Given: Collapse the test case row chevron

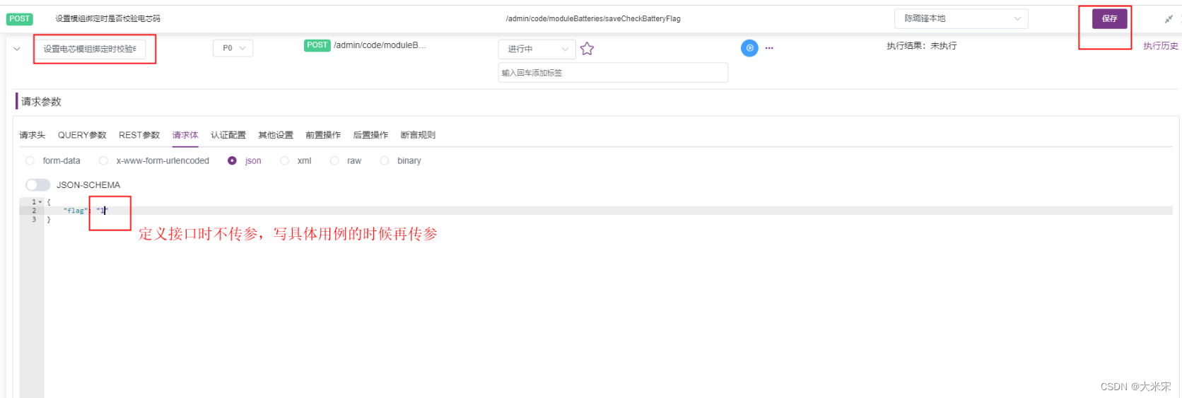Looking at the screenshot, I should 17,49.
